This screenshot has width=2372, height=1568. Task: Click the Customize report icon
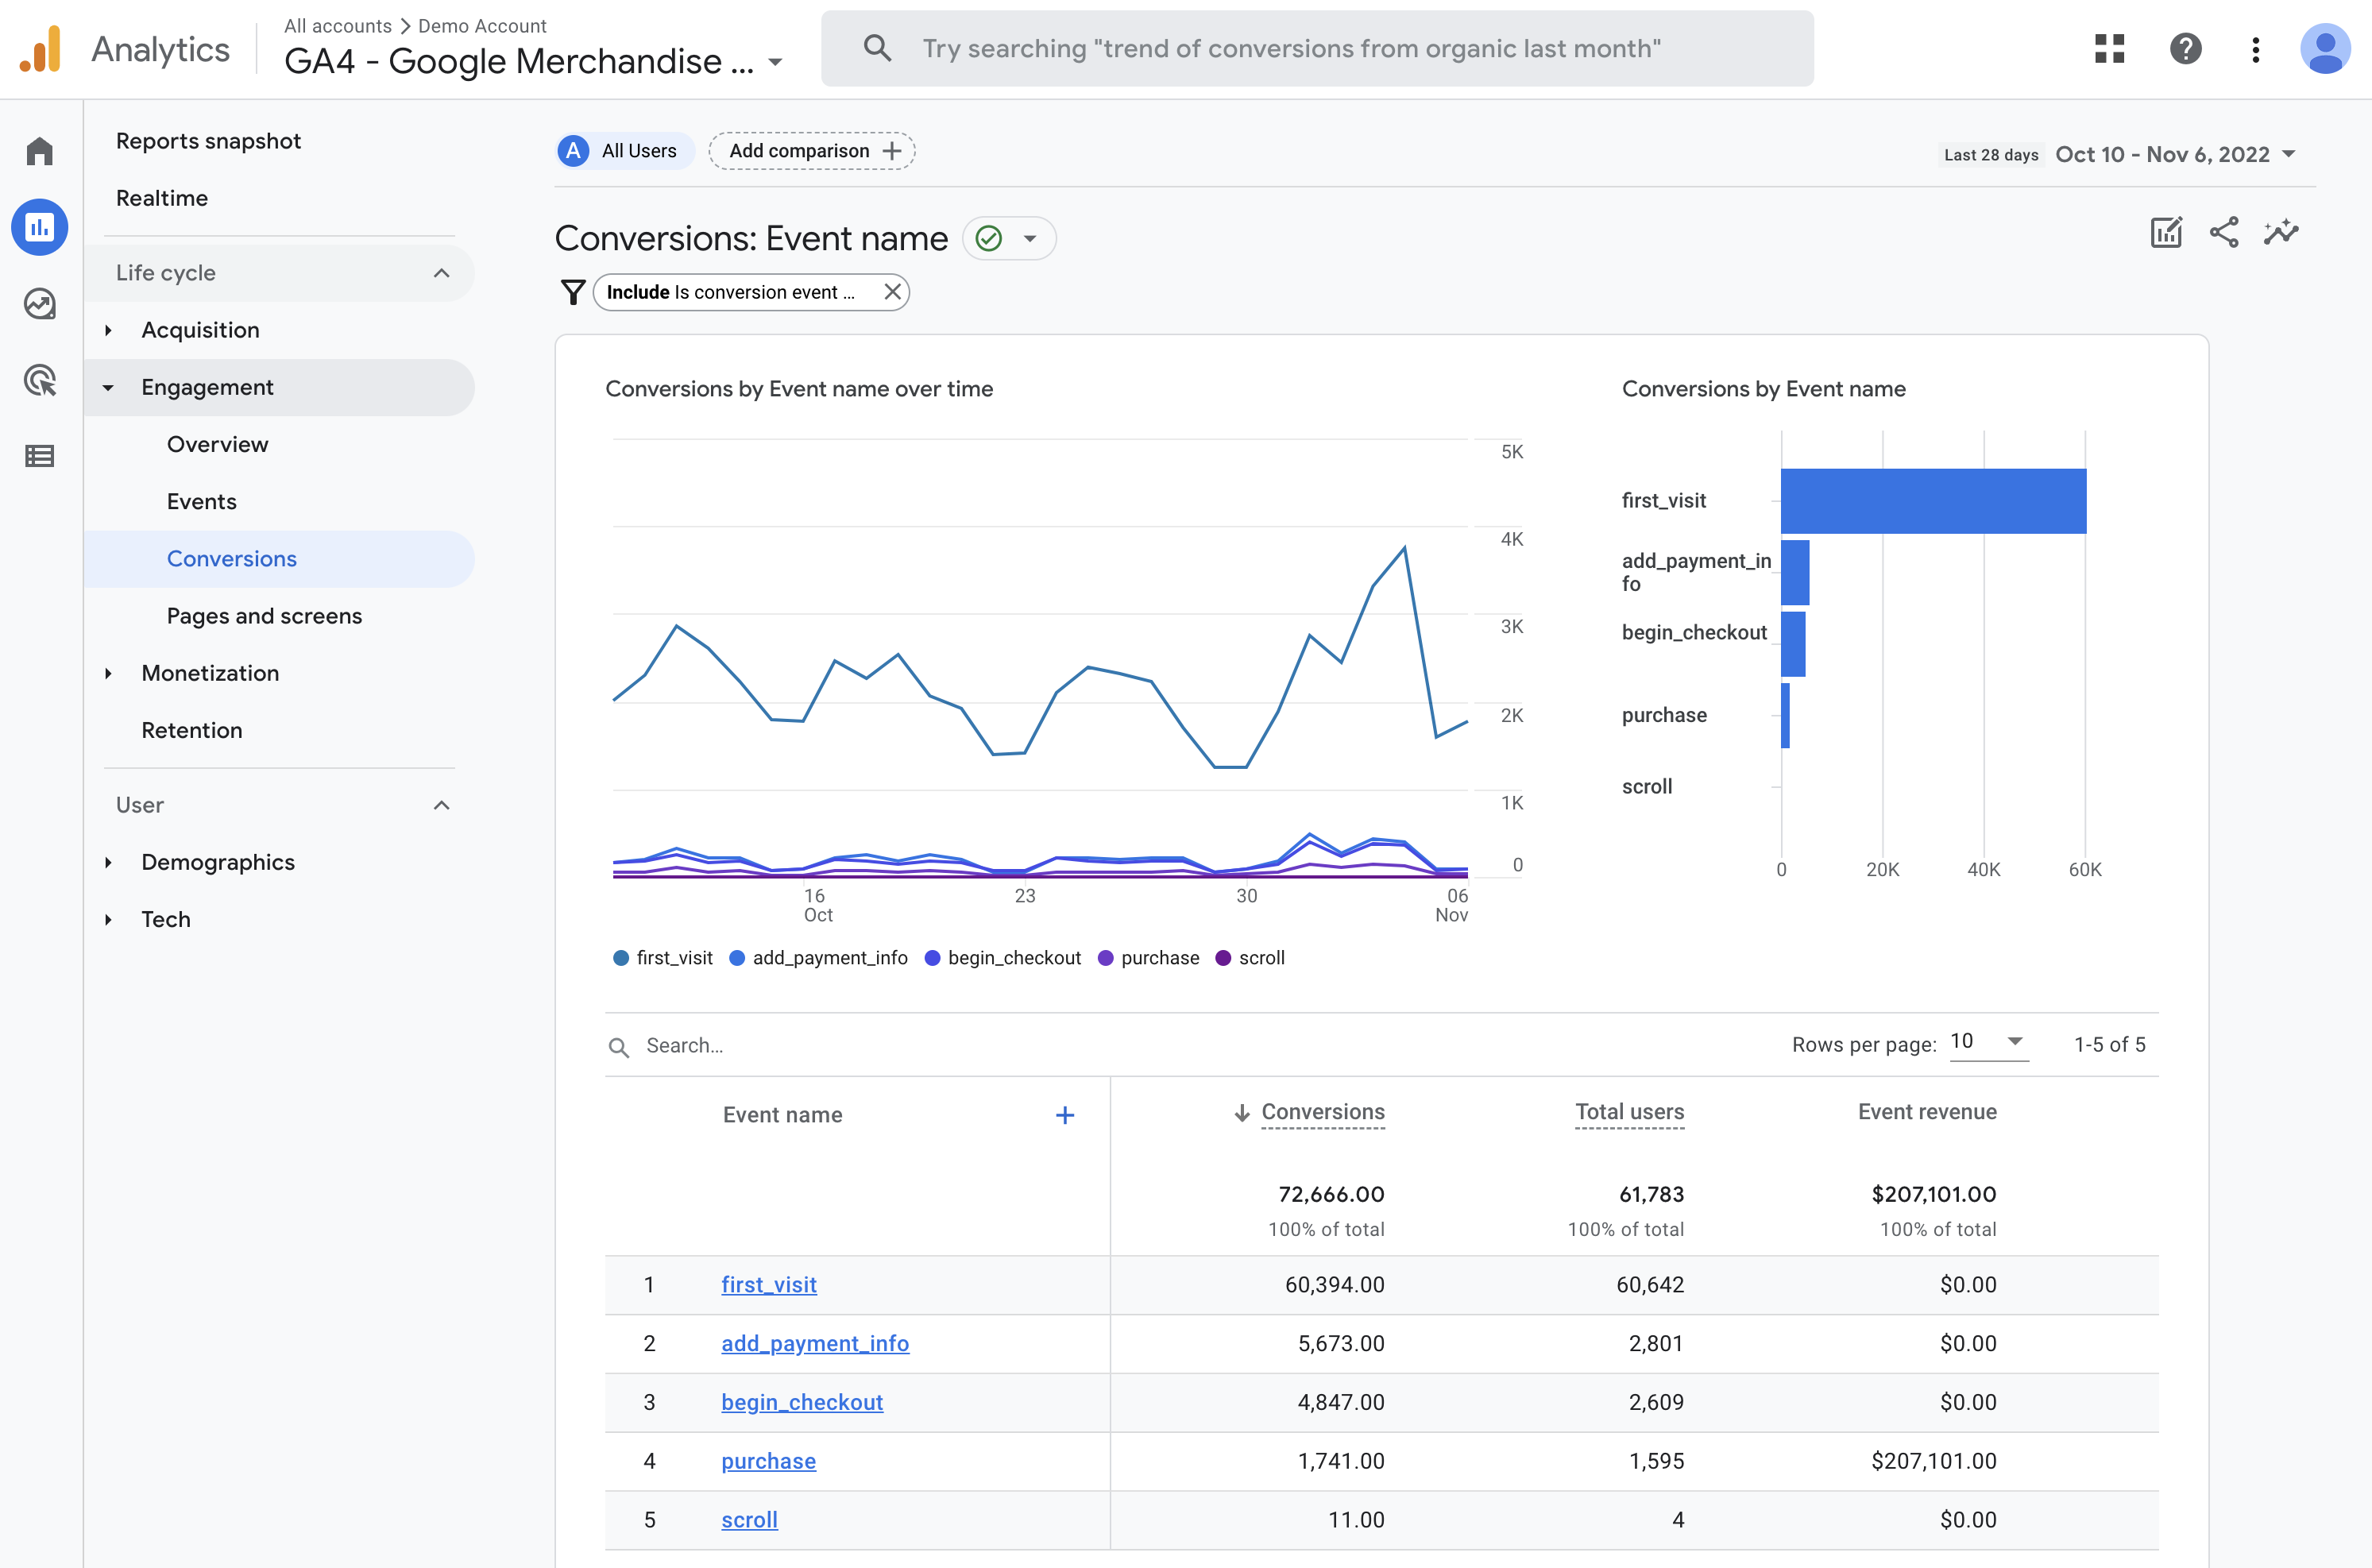[x=2166, y=233]
